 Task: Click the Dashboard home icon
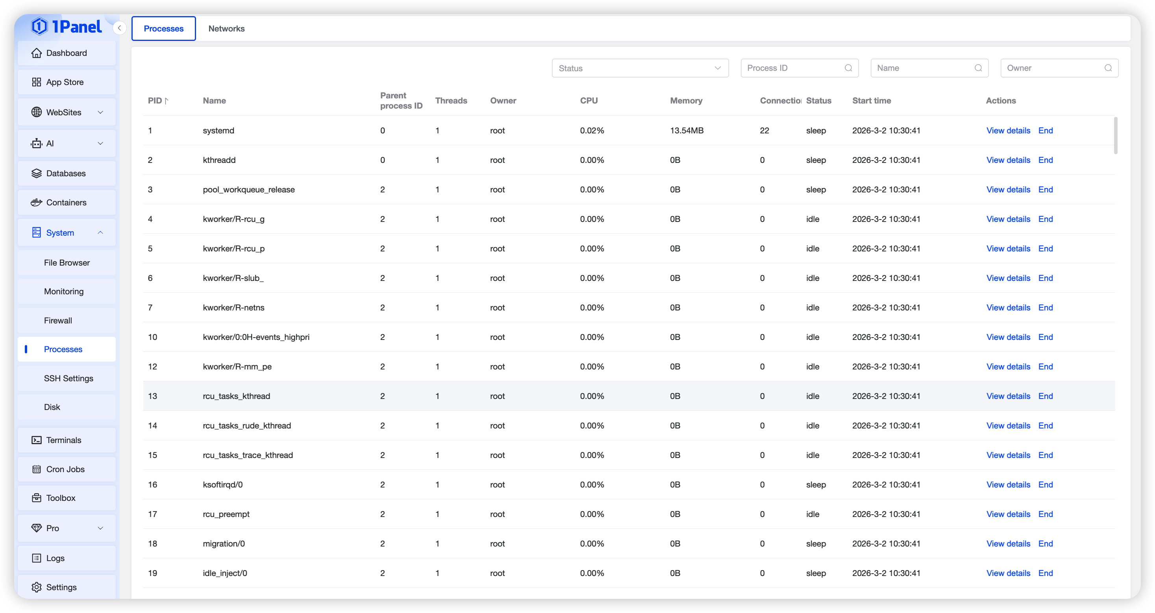pyautogui.click(x=36, y=53)
